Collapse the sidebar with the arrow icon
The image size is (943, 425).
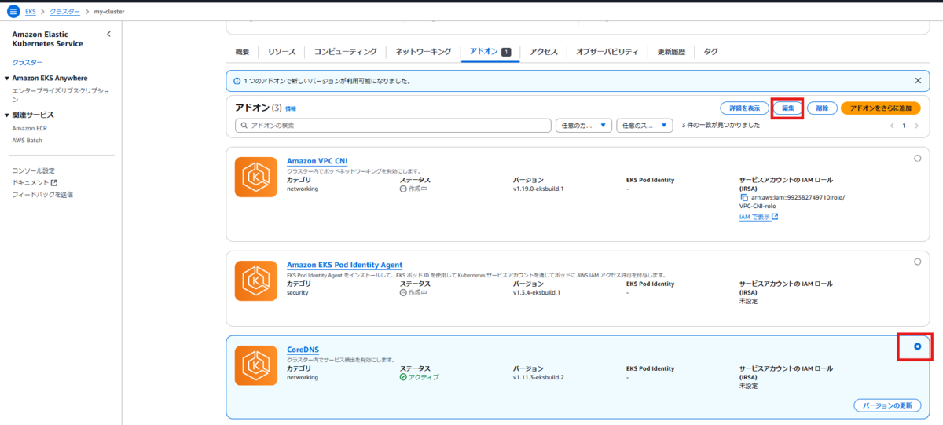pyautogui.click(x=108, y=34)
